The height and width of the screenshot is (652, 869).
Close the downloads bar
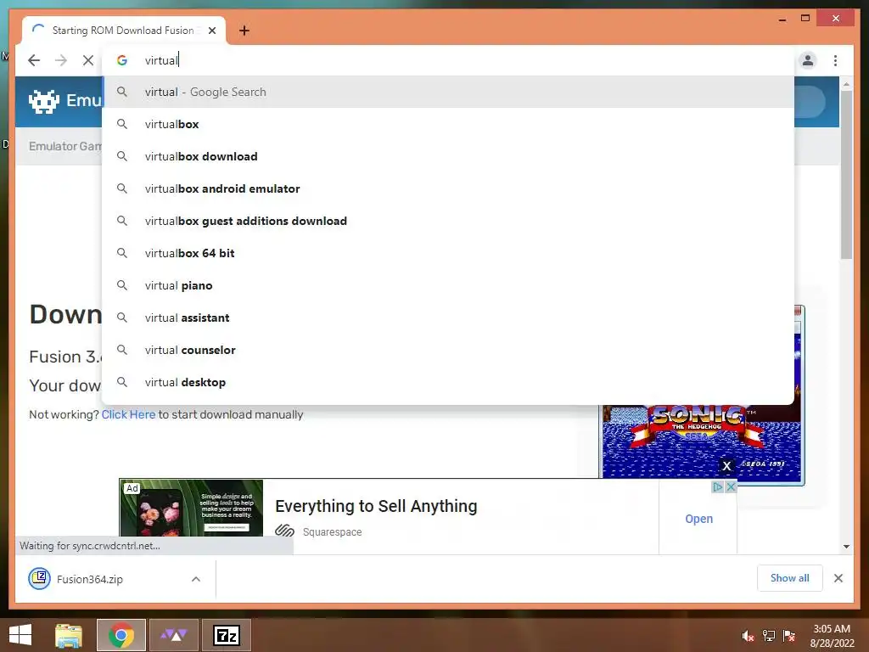click(838, 578)
